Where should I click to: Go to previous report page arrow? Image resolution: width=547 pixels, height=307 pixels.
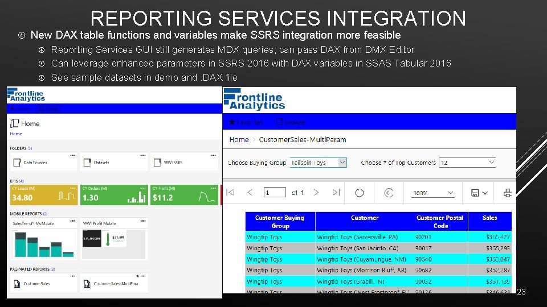[x=250, y=193]
